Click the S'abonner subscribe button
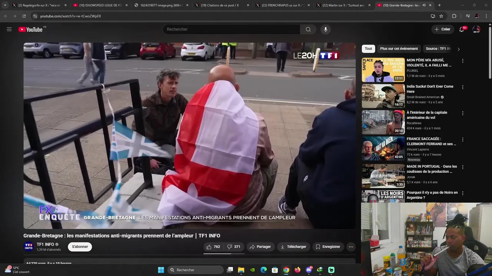 (x=80, y=247)
